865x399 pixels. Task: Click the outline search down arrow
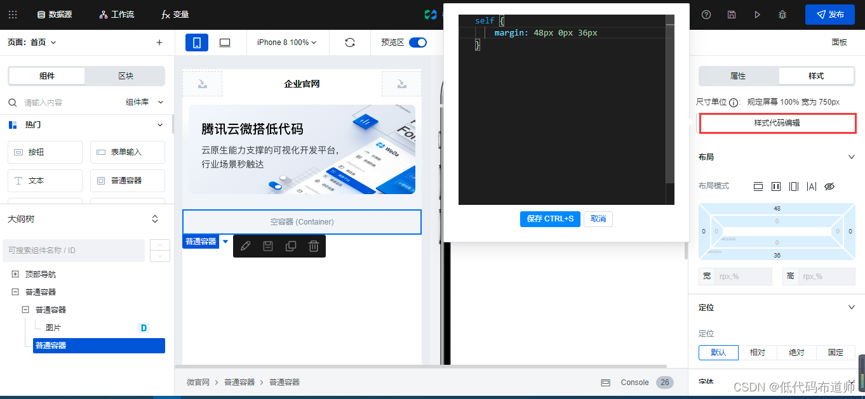160,256
